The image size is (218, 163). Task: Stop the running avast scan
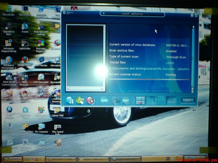coord(140,103)
